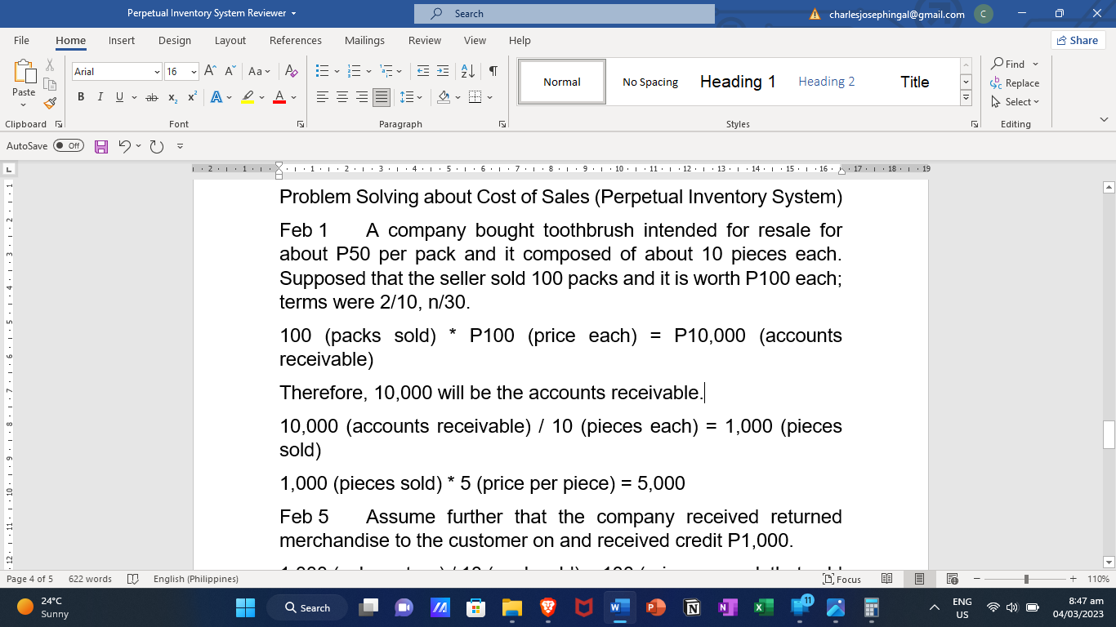Align the text to the left
Image resolution: width=1116 pixels, height=627 pixels.
[x=323, y=97]
